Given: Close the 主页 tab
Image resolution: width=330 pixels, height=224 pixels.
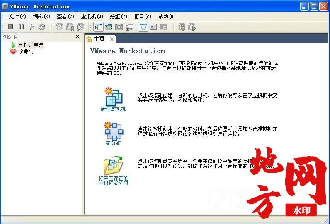Looking at the screenshot, I should pos(112,39).
